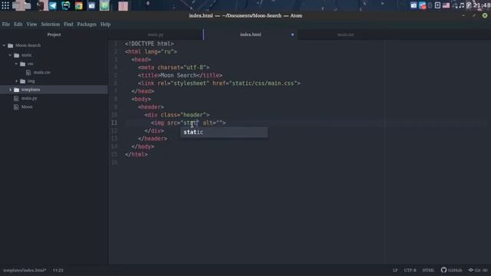Switch to the main.css tab
This screenshot has width=491, height=276.
[345, 34]
